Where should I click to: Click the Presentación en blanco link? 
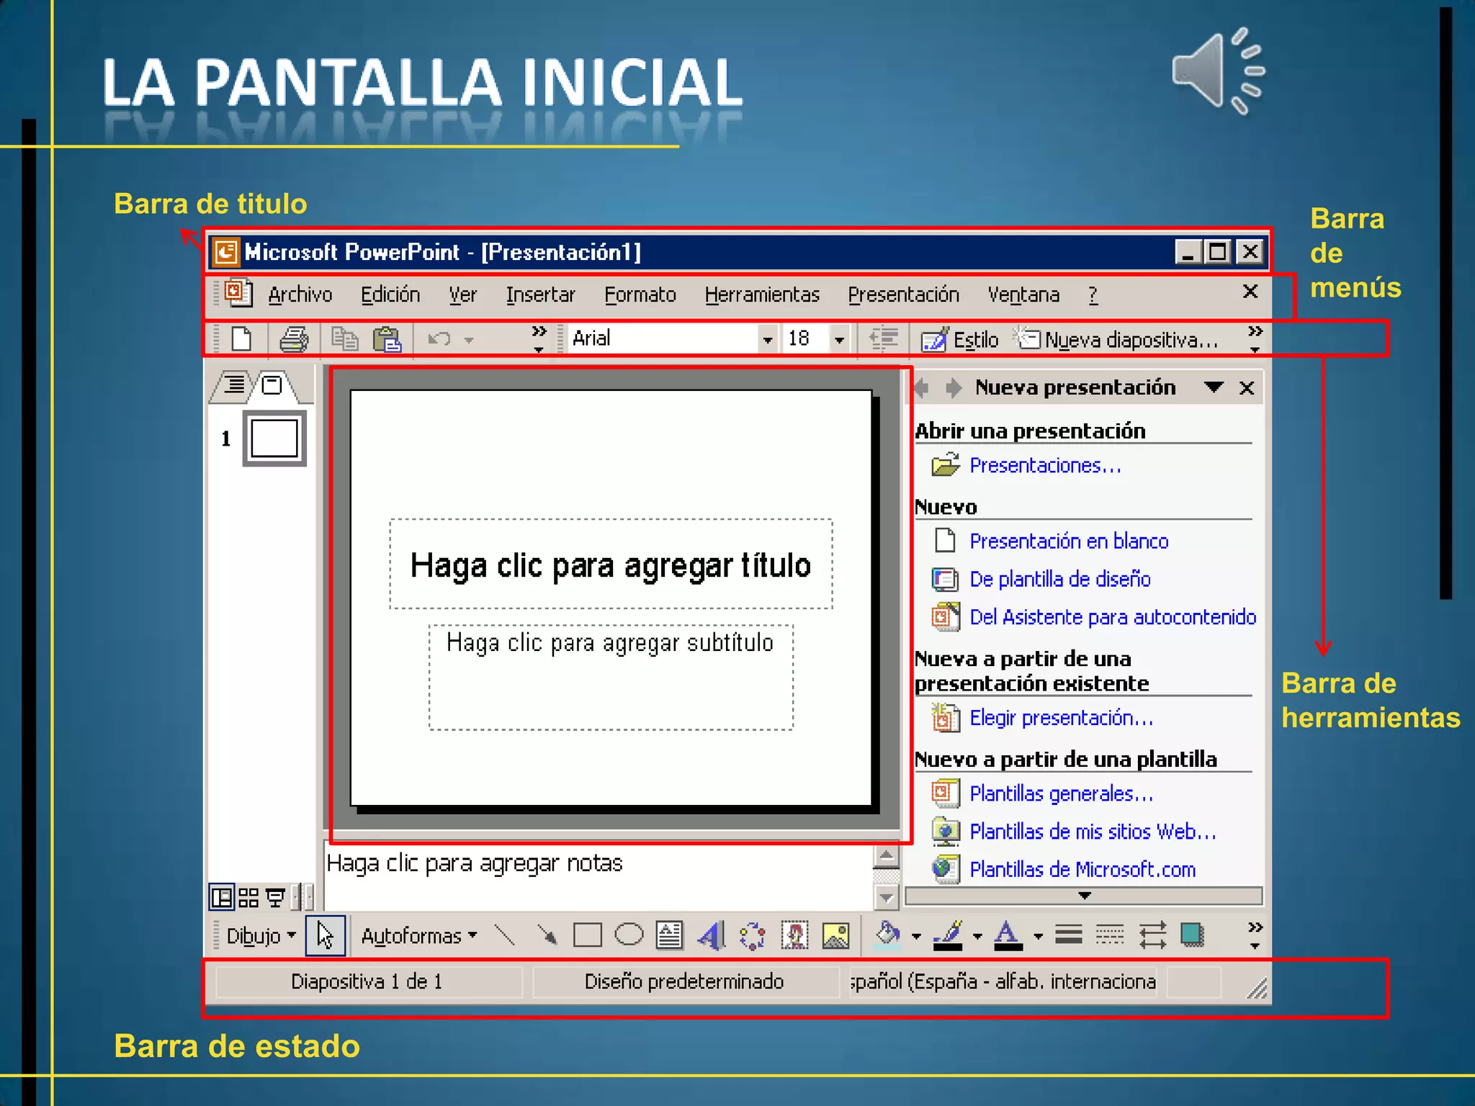1068,541
